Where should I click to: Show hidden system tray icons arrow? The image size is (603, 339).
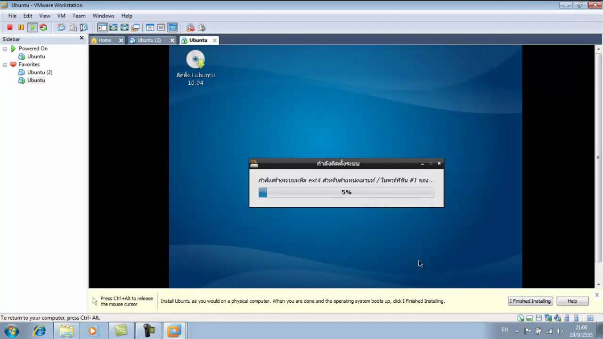tap(517, 331)
